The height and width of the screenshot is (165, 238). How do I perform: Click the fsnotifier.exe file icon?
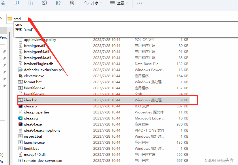pyautogui.click(x=20, y=88)
